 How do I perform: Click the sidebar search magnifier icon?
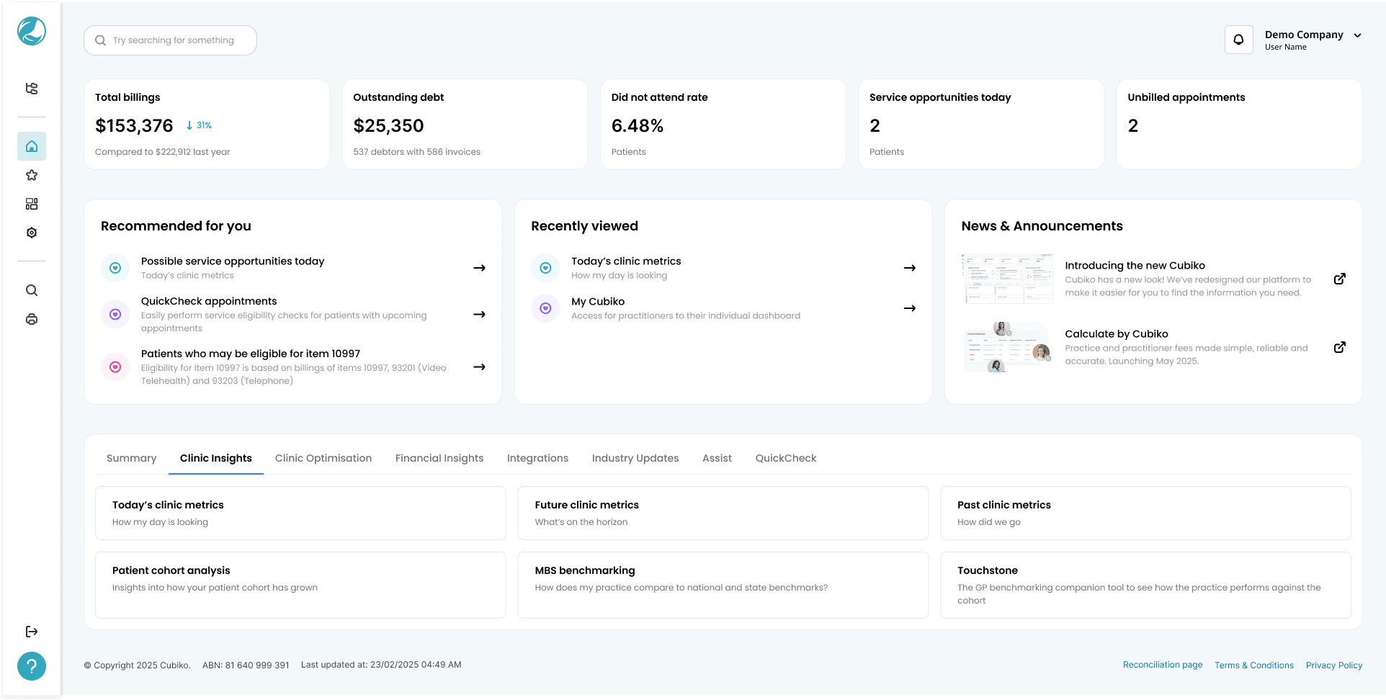point(32,290)
